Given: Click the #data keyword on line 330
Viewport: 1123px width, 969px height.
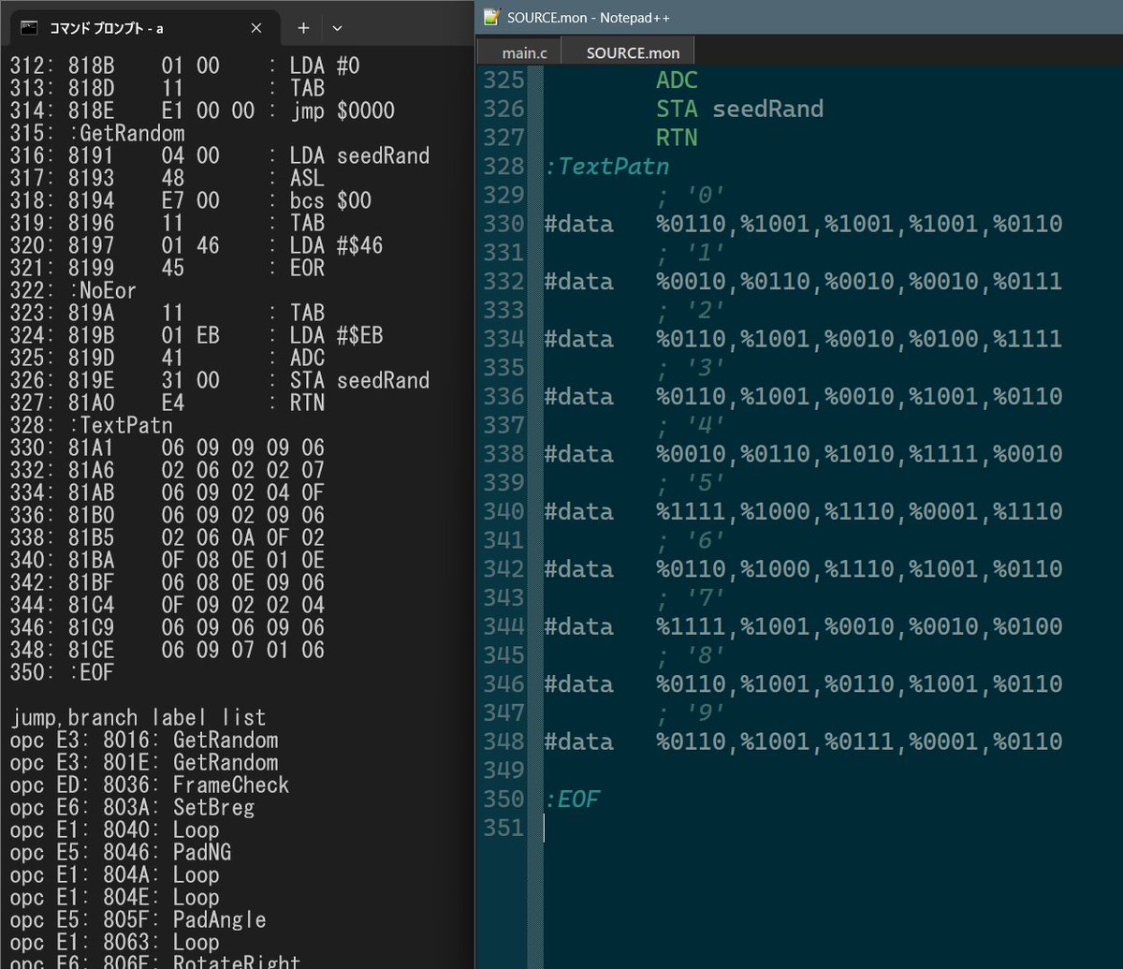Looking at the screenshot, I should coord(579,224).
